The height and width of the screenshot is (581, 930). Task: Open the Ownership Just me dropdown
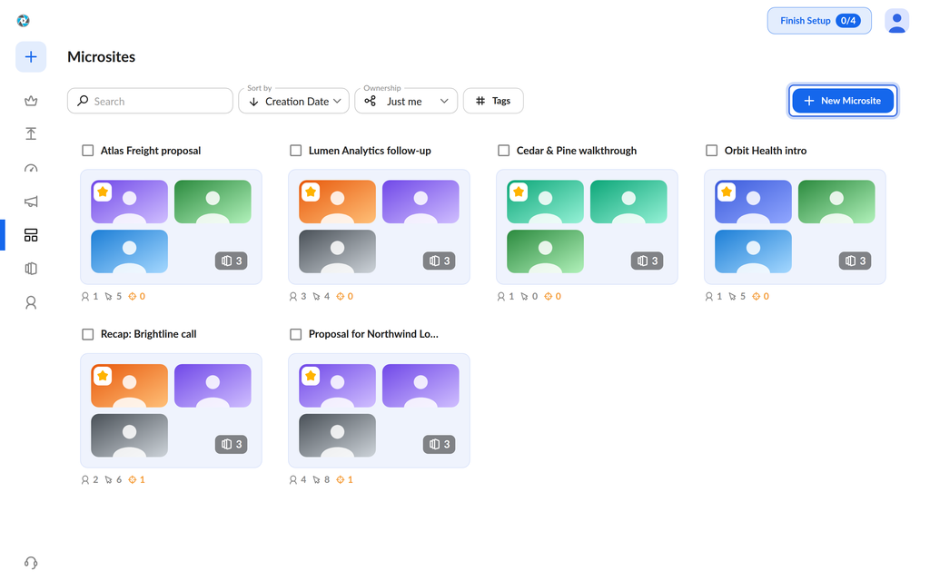(x=406, y=101)
